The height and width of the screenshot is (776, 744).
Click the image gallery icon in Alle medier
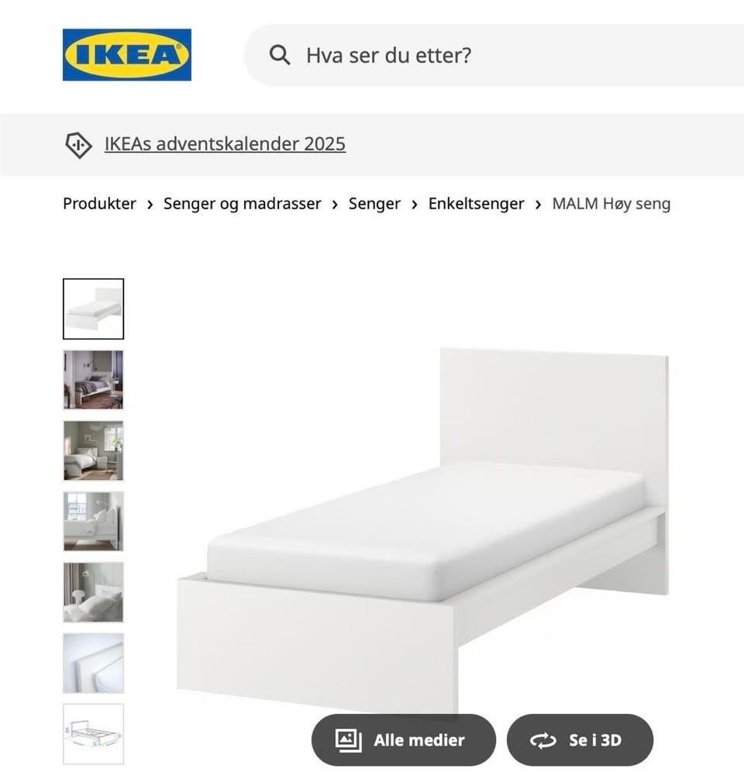pos(349,740)
